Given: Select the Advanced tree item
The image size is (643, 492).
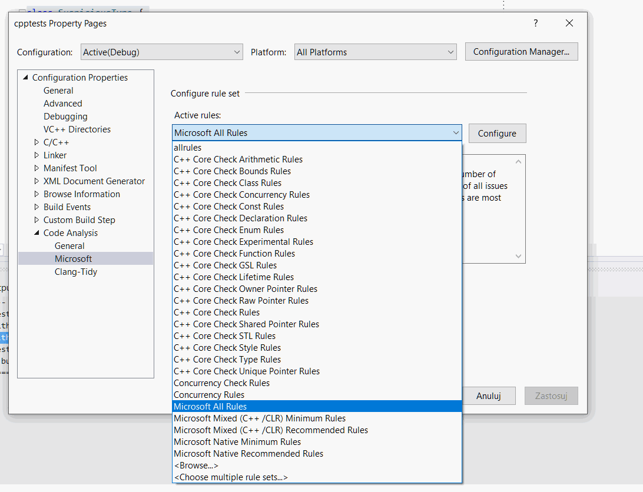Looking at the screenshot, I should (x=63, y=104).
